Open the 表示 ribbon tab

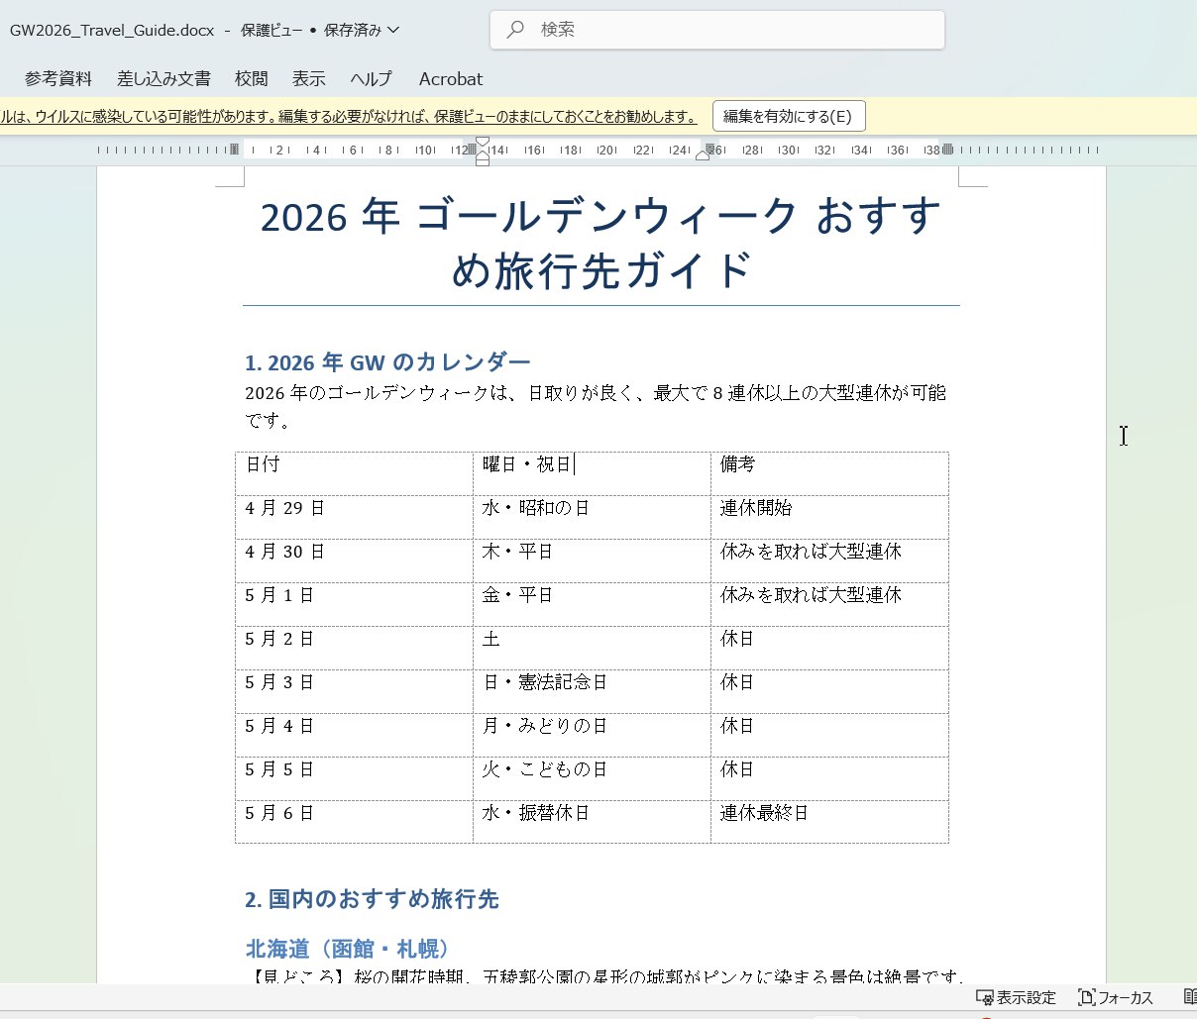pyautogui.click(x=308, y=78)
